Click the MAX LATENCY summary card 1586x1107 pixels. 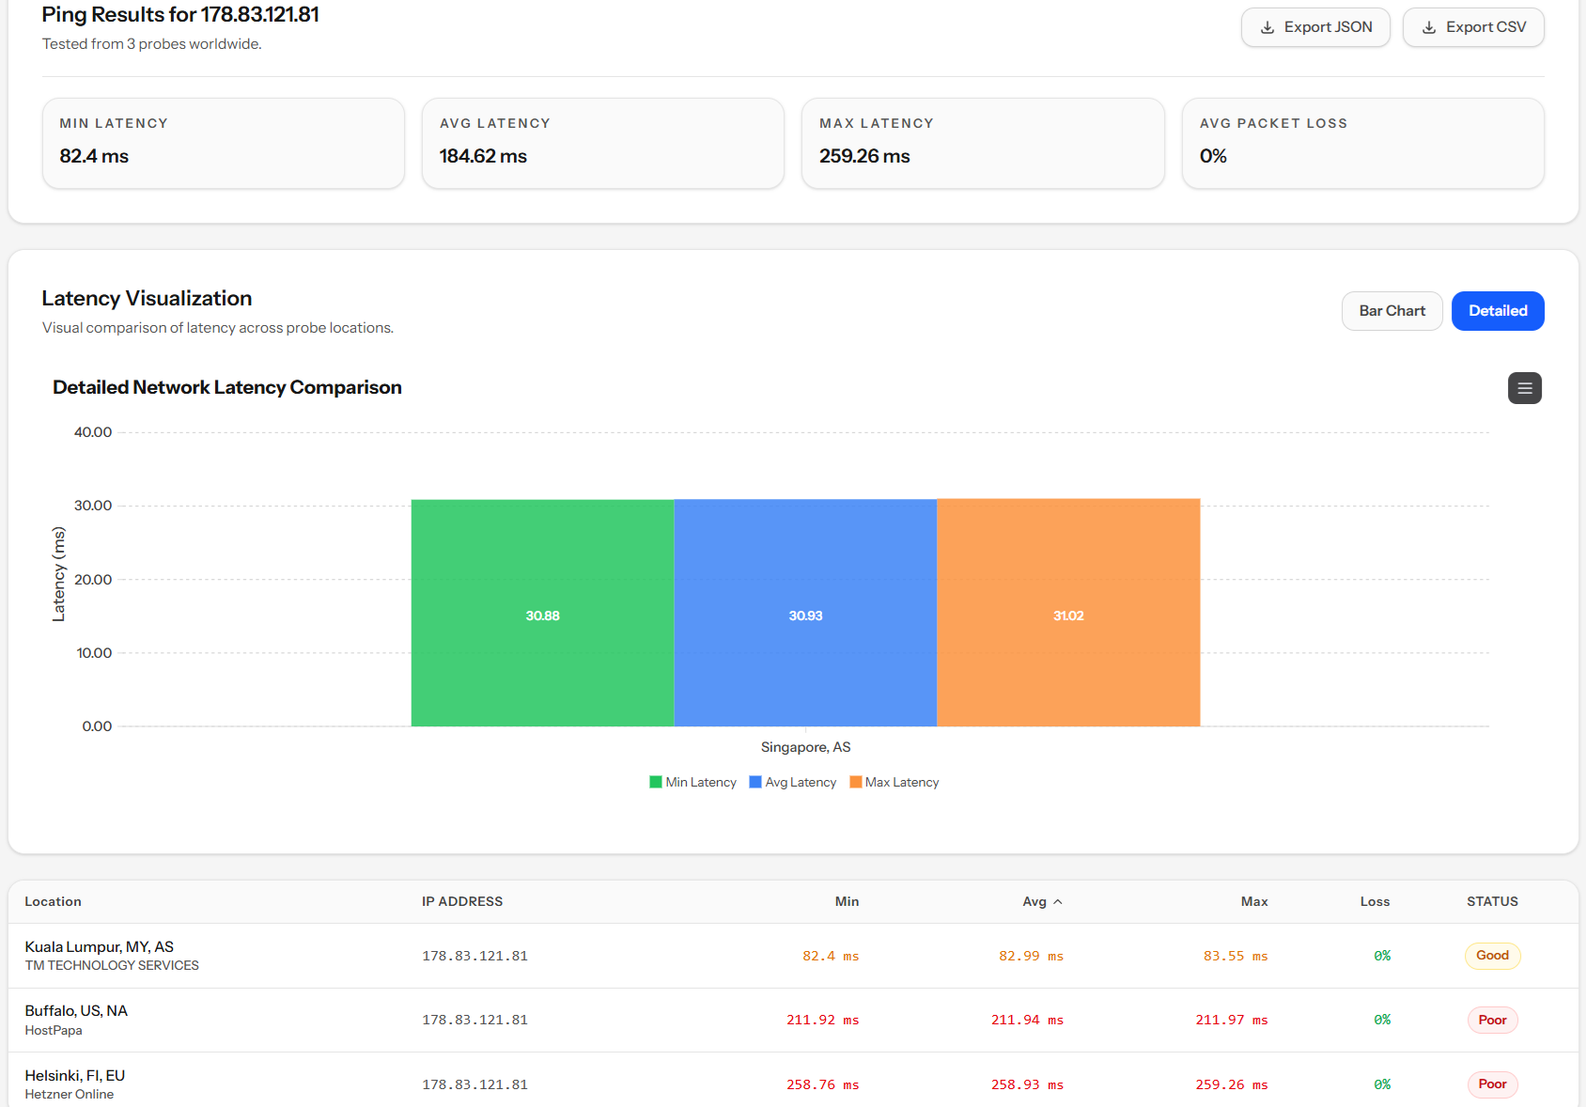point(983,144)
